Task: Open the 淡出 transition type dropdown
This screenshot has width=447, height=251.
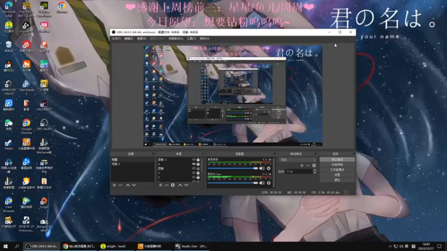Action: point(298,160)
